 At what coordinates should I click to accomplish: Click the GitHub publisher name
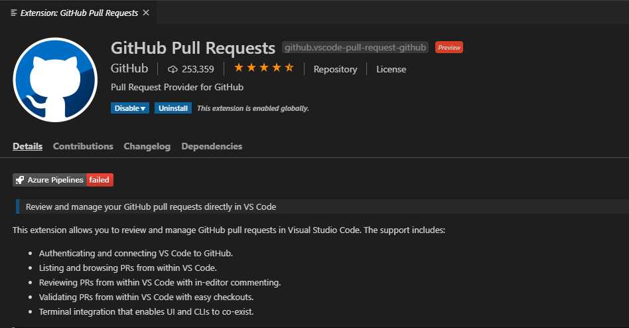pos(129,68)
